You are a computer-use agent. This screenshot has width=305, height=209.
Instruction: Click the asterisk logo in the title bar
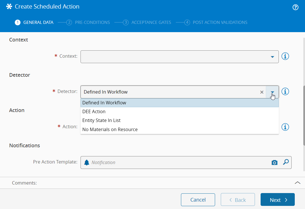click(9, 7)
